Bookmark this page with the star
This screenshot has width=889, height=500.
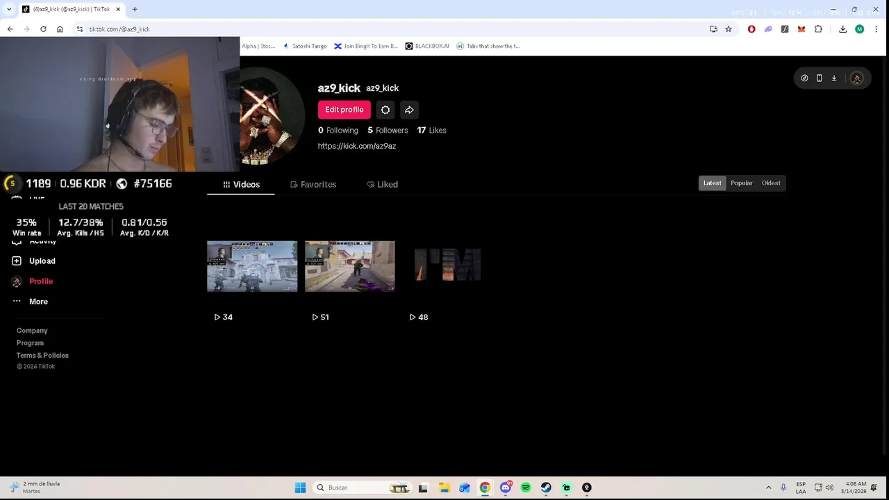pyautogui.click(x=729, y=29)
